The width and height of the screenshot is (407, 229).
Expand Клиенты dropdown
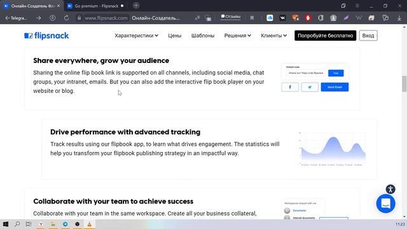coord(274,36)
